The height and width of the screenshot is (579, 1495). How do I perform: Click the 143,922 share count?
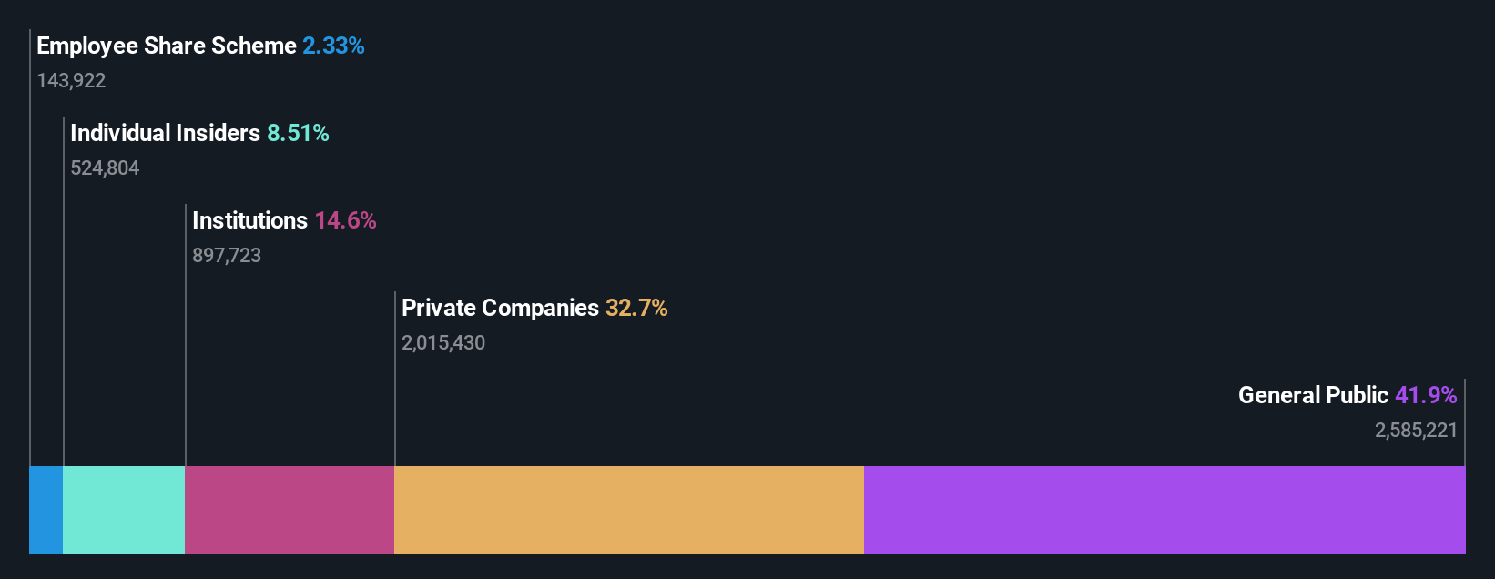pyautogui.click(x=71, y=81)
